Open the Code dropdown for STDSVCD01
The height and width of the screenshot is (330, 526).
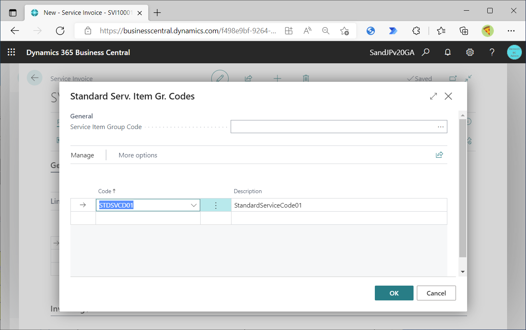pyautogui.click(x=194, y=205)
